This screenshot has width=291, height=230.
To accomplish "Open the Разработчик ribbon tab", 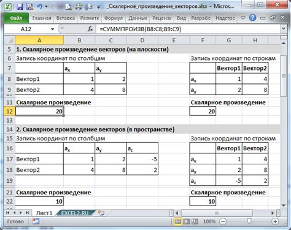I will pos(201,18).
